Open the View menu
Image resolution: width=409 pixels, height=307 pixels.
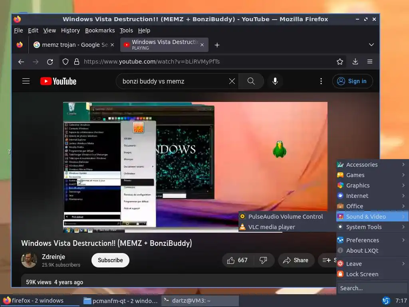pos(50,30)
